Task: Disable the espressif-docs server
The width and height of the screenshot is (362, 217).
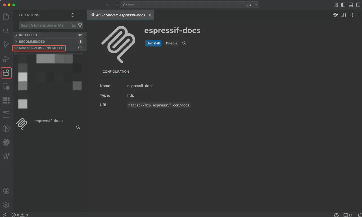Action: [x=171, y=43]
